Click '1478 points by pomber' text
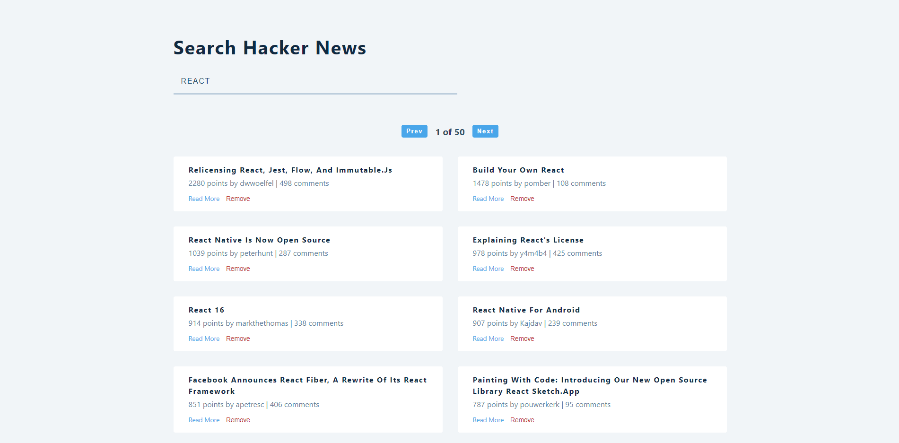899x443 pixels. [x=512, y=183]
